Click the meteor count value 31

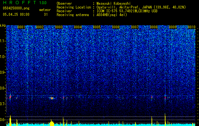[x=46, y=14]
